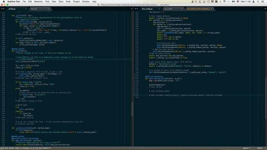
Task: Switch to the base.py tab
Action: pos(40,9)
